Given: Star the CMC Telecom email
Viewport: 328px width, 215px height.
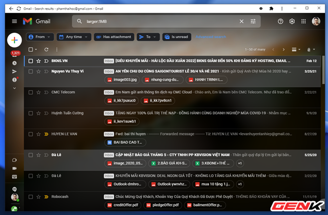Looking at the screenshot, I should tap(38, 92).
